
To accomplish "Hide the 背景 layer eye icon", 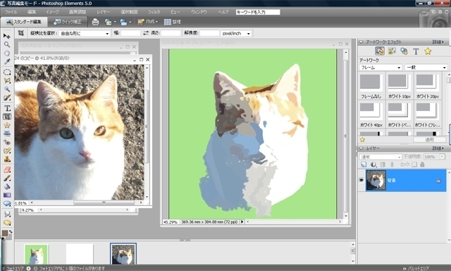I will (x=362, y=180).
